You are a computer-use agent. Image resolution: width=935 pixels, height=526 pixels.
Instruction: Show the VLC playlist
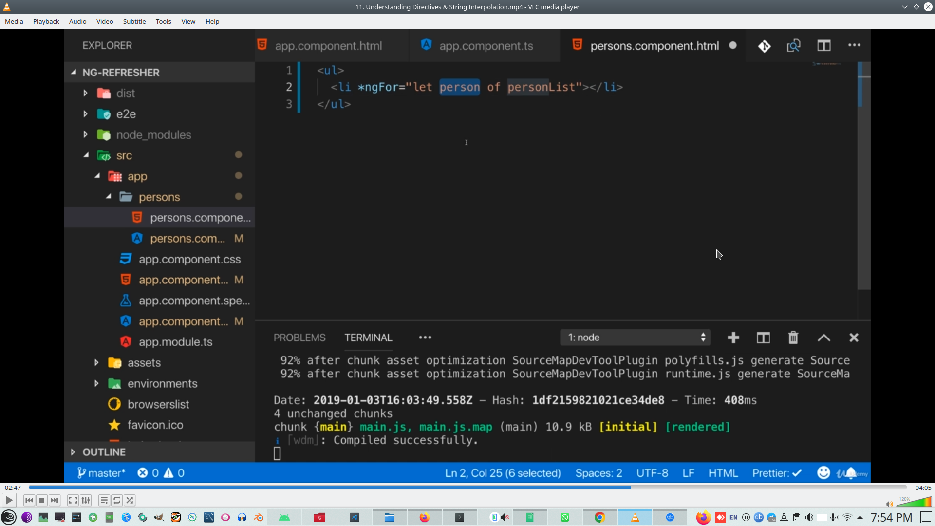[x=104, y=500]
